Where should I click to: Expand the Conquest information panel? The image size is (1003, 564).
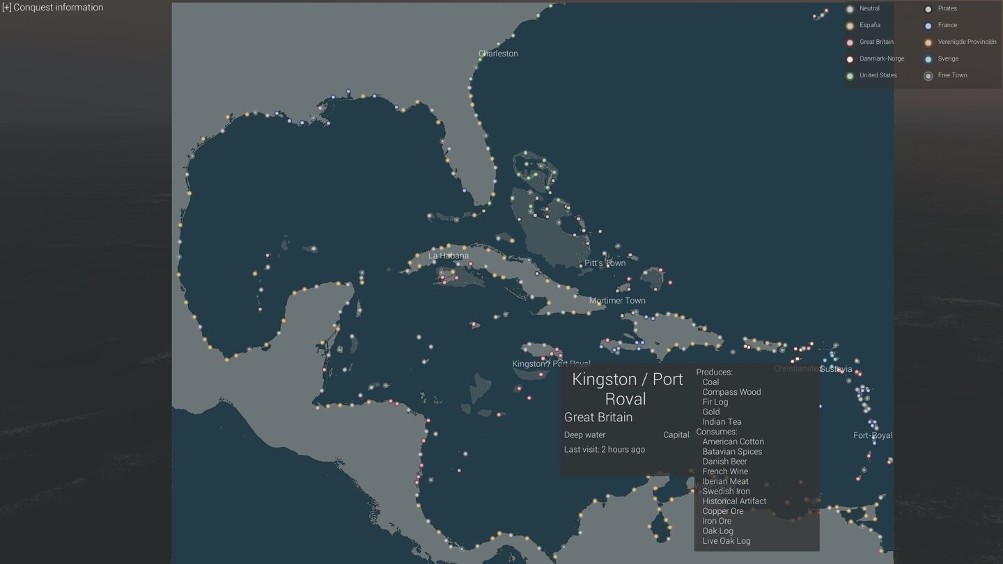(x=53, y=8)
